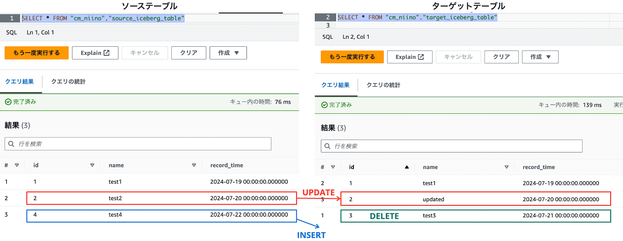
Task: Select test2 name cell in source table
Action: (115, 198)
